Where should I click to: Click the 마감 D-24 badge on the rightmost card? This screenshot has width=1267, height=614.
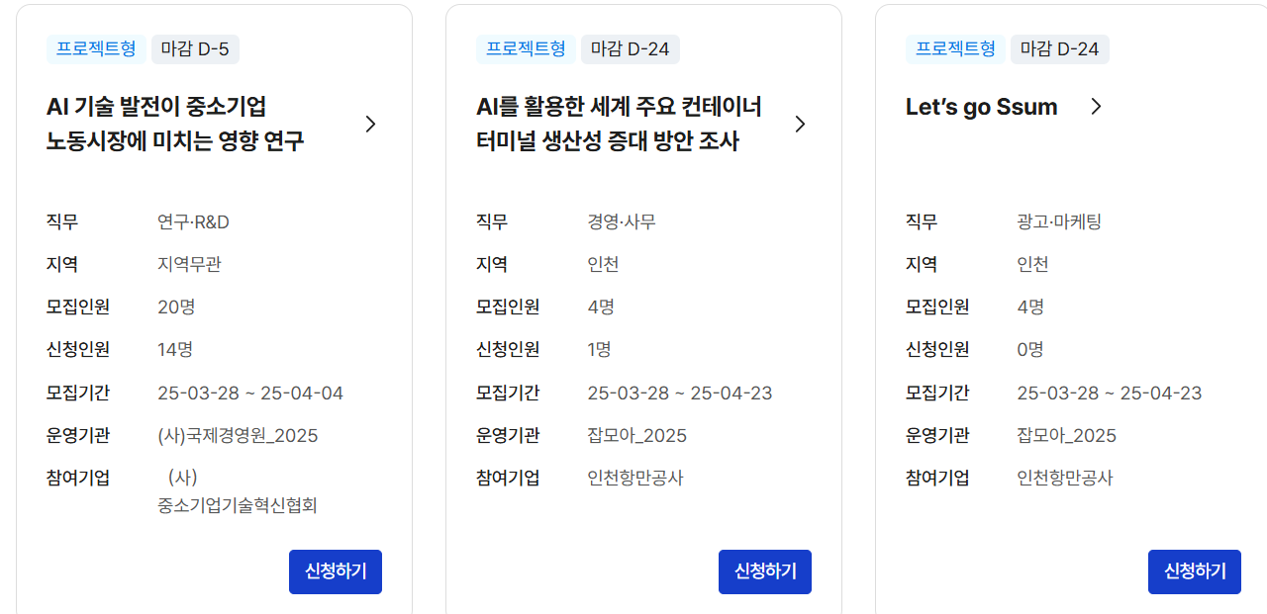click(1060, 48)
